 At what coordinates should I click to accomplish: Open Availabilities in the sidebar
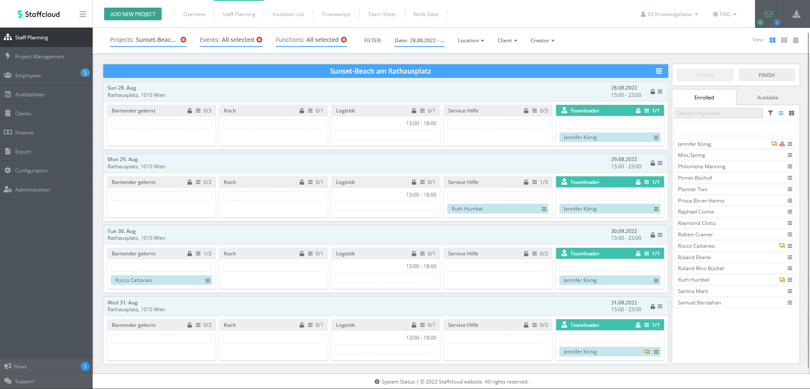tap(46, 94)
